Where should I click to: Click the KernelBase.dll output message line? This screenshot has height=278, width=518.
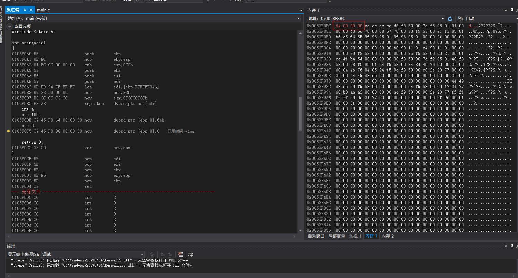click(x=101, y=266)
